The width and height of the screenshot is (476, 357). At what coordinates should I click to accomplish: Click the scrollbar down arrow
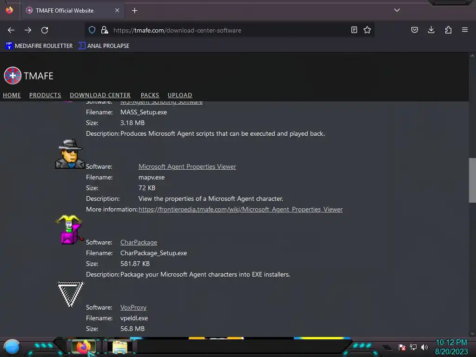pyautogui.click(x=472, y=334)
